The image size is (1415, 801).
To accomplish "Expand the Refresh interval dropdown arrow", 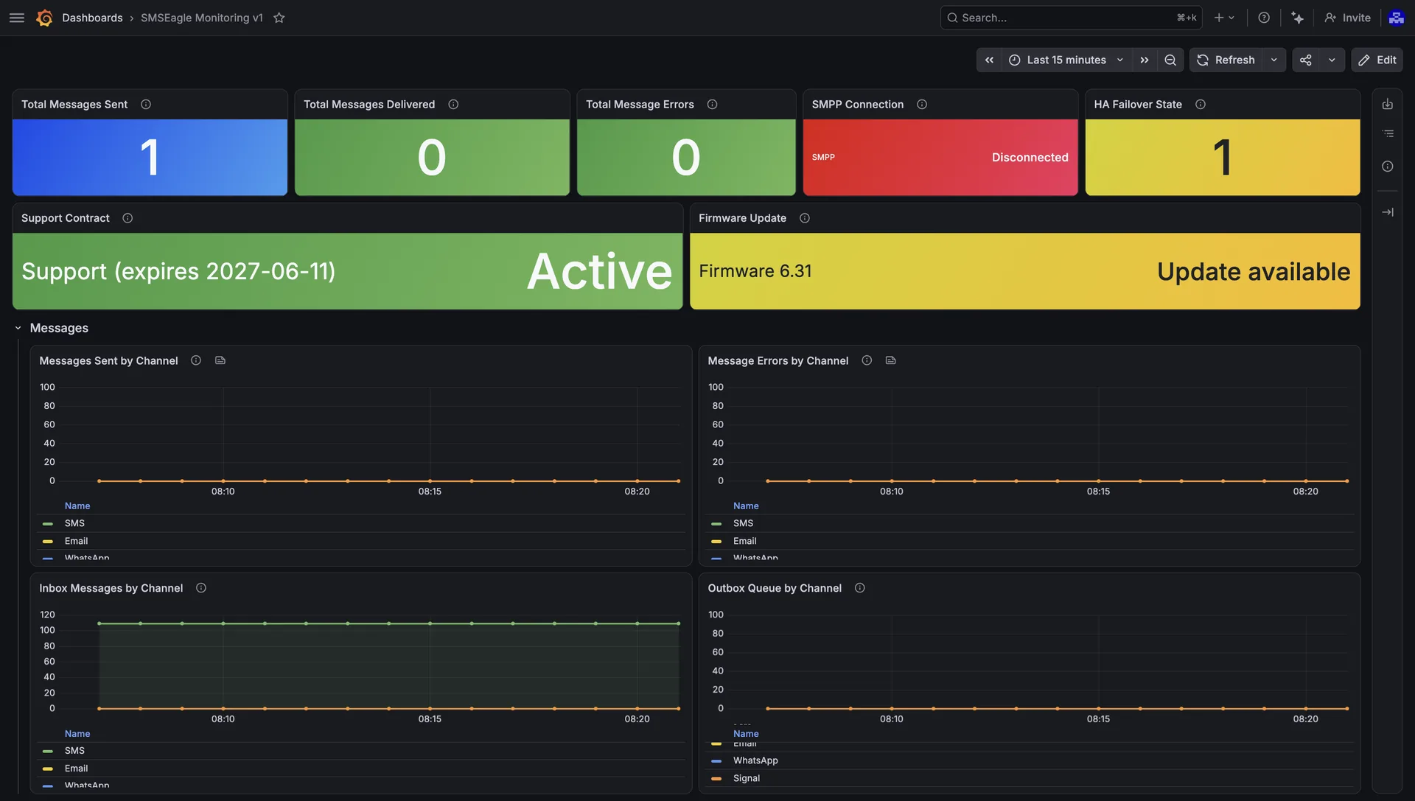I will click(1274, 60).
